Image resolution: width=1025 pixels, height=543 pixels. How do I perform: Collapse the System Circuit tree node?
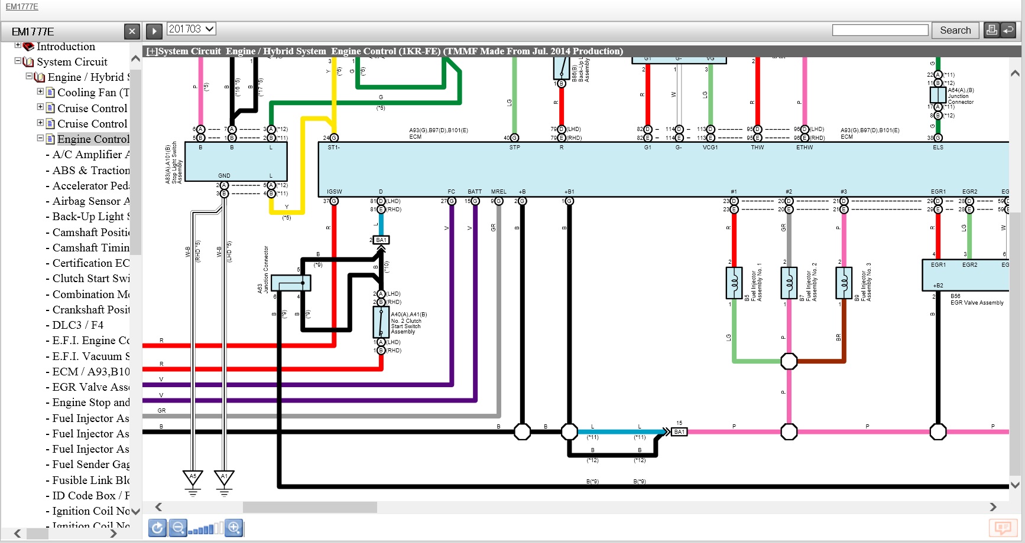pyautogui.click(x=18, y=60)
